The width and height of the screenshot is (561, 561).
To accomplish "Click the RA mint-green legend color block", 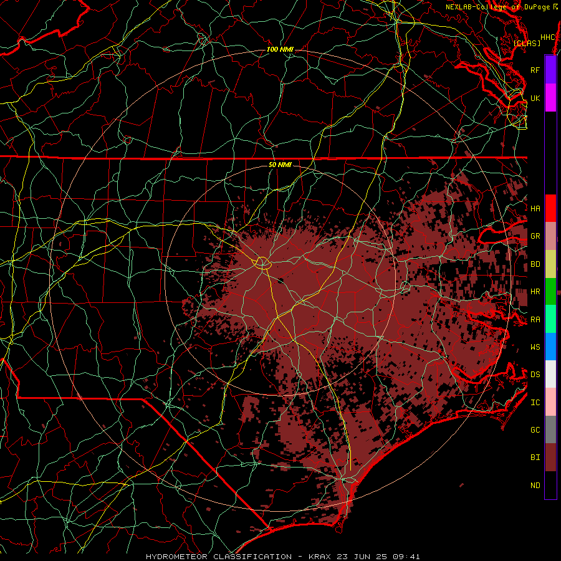I will [x=550, y=319].
